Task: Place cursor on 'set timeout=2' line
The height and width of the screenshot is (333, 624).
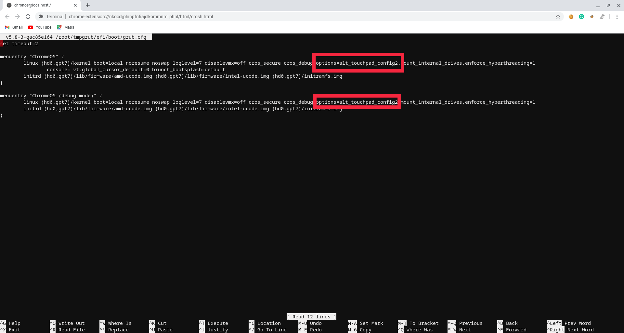Action: click(x=19, y=44)
